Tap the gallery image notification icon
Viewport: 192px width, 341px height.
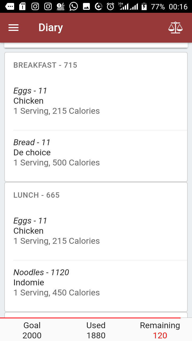coord(86,6)
